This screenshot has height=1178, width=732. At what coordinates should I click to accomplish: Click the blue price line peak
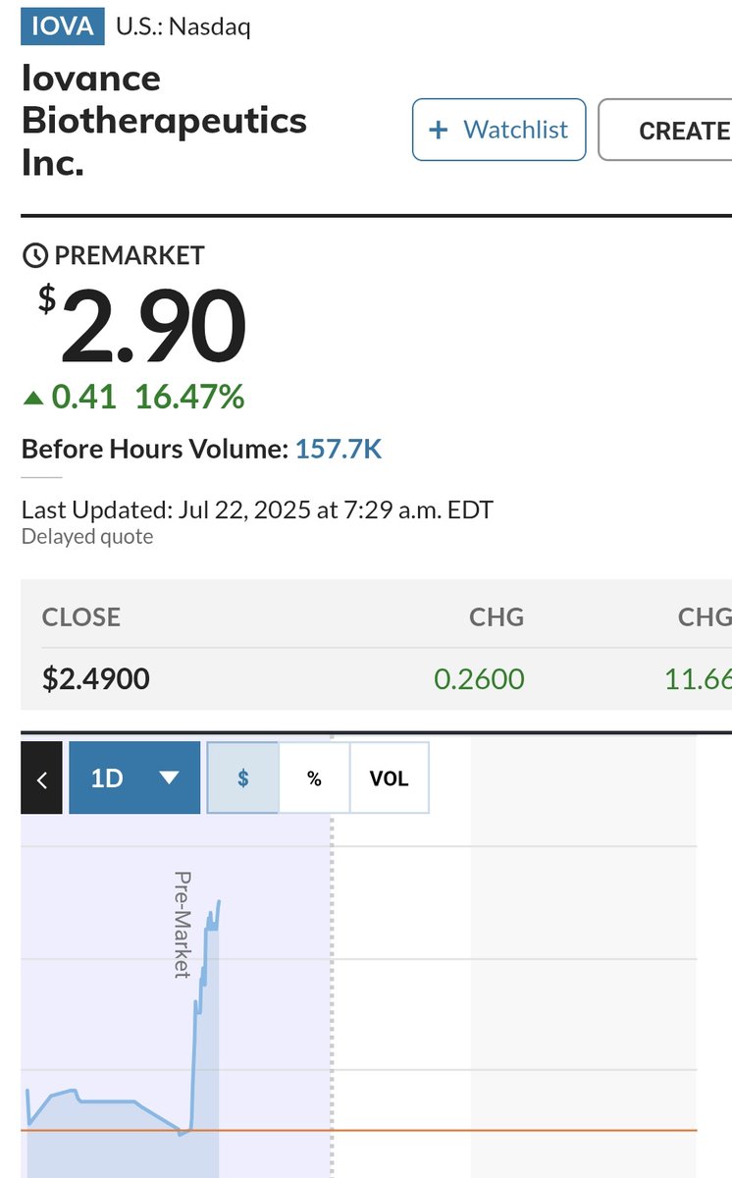[219, 901]
